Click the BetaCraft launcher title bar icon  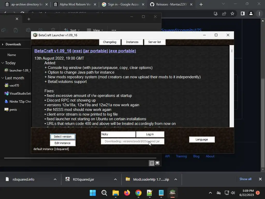click(x=35, y=35)
